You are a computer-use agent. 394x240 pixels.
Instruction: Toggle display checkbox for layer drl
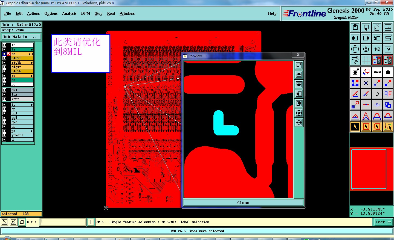[4, 90]
